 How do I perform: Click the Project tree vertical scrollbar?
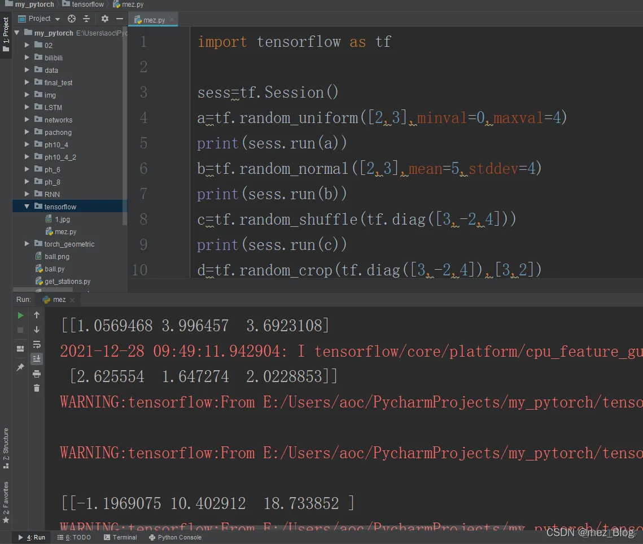point(125,127)
